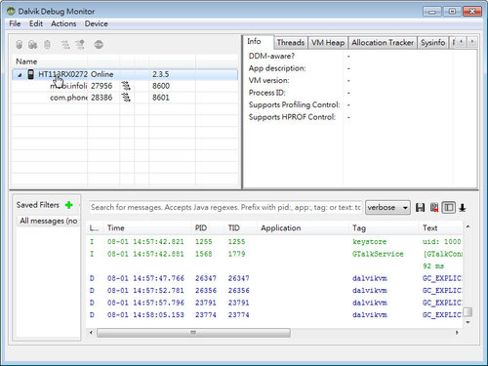Viewport: 488px width, 366px height.
Task: Switch to the Sysinfo tab
Action: tap(433, 43)
